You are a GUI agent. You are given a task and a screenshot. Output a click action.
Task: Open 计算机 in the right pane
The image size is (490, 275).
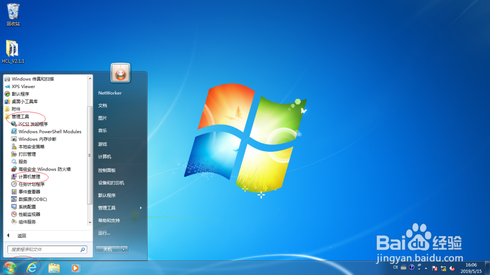coord(105,157)
